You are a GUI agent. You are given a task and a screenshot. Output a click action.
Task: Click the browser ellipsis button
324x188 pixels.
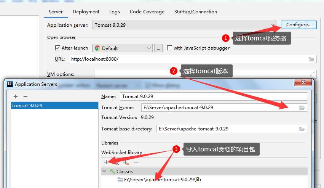(158, 48)
